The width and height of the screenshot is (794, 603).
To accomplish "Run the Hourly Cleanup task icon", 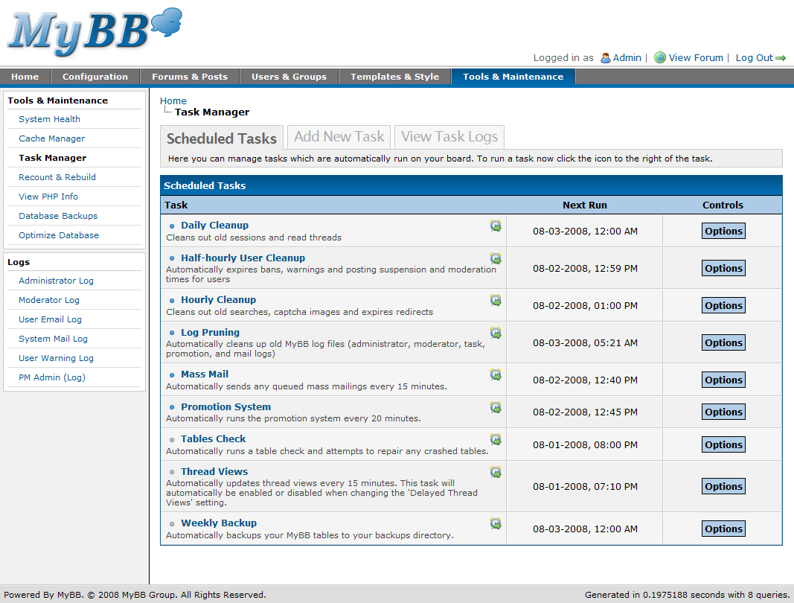I will point(496,300).
